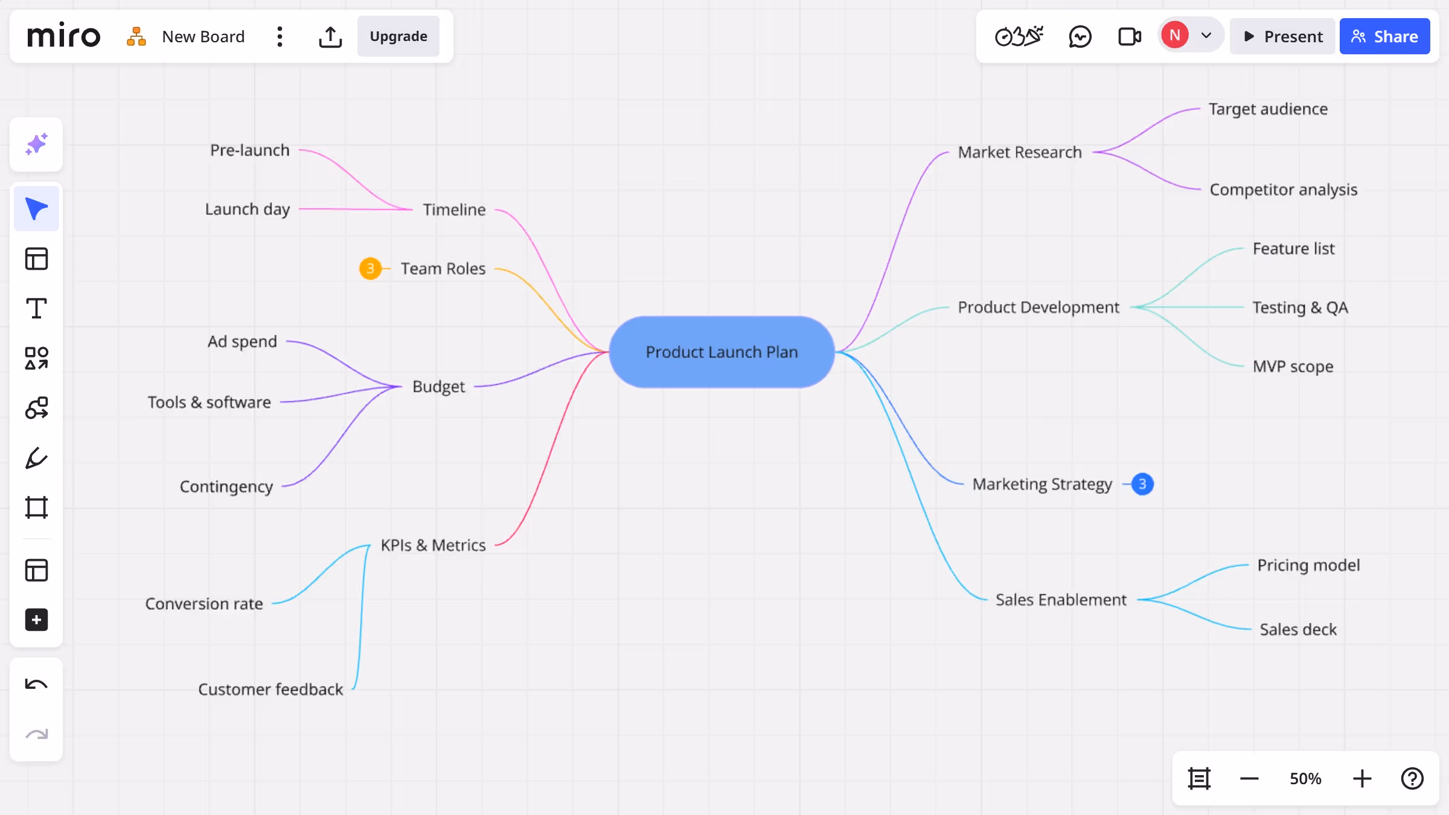Expand the collapsed Team Roles branch
The image size is (1449, 815).
pyautogui.click(x=371, y=269)
